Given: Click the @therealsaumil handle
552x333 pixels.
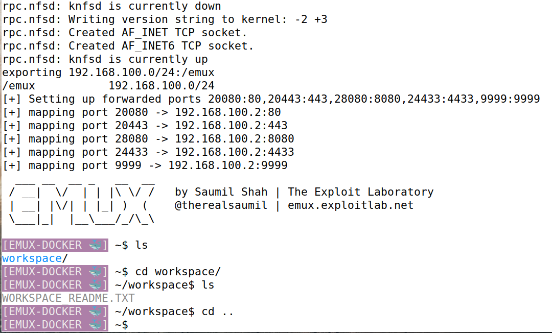Looking at the screenshot, I should pyautogui.click(x=221, y=205).
